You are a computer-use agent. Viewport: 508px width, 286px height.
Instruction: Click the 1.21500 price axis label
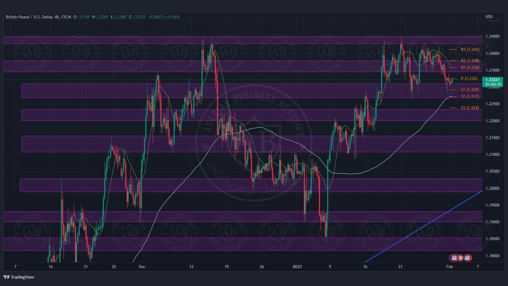(x=492, y=138)
